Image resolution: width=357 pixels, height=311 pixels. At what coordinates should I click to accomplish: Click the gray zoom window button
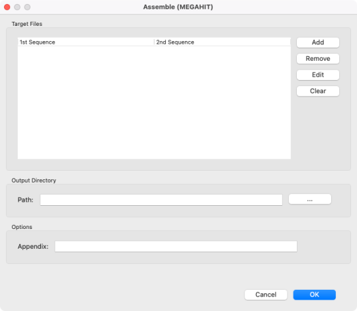27,7
